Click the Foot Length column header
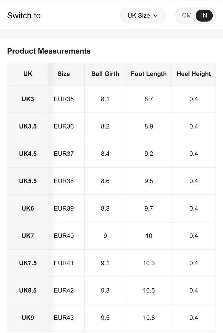The width and height of the screenshot is (223, 333). click(149, 74)
